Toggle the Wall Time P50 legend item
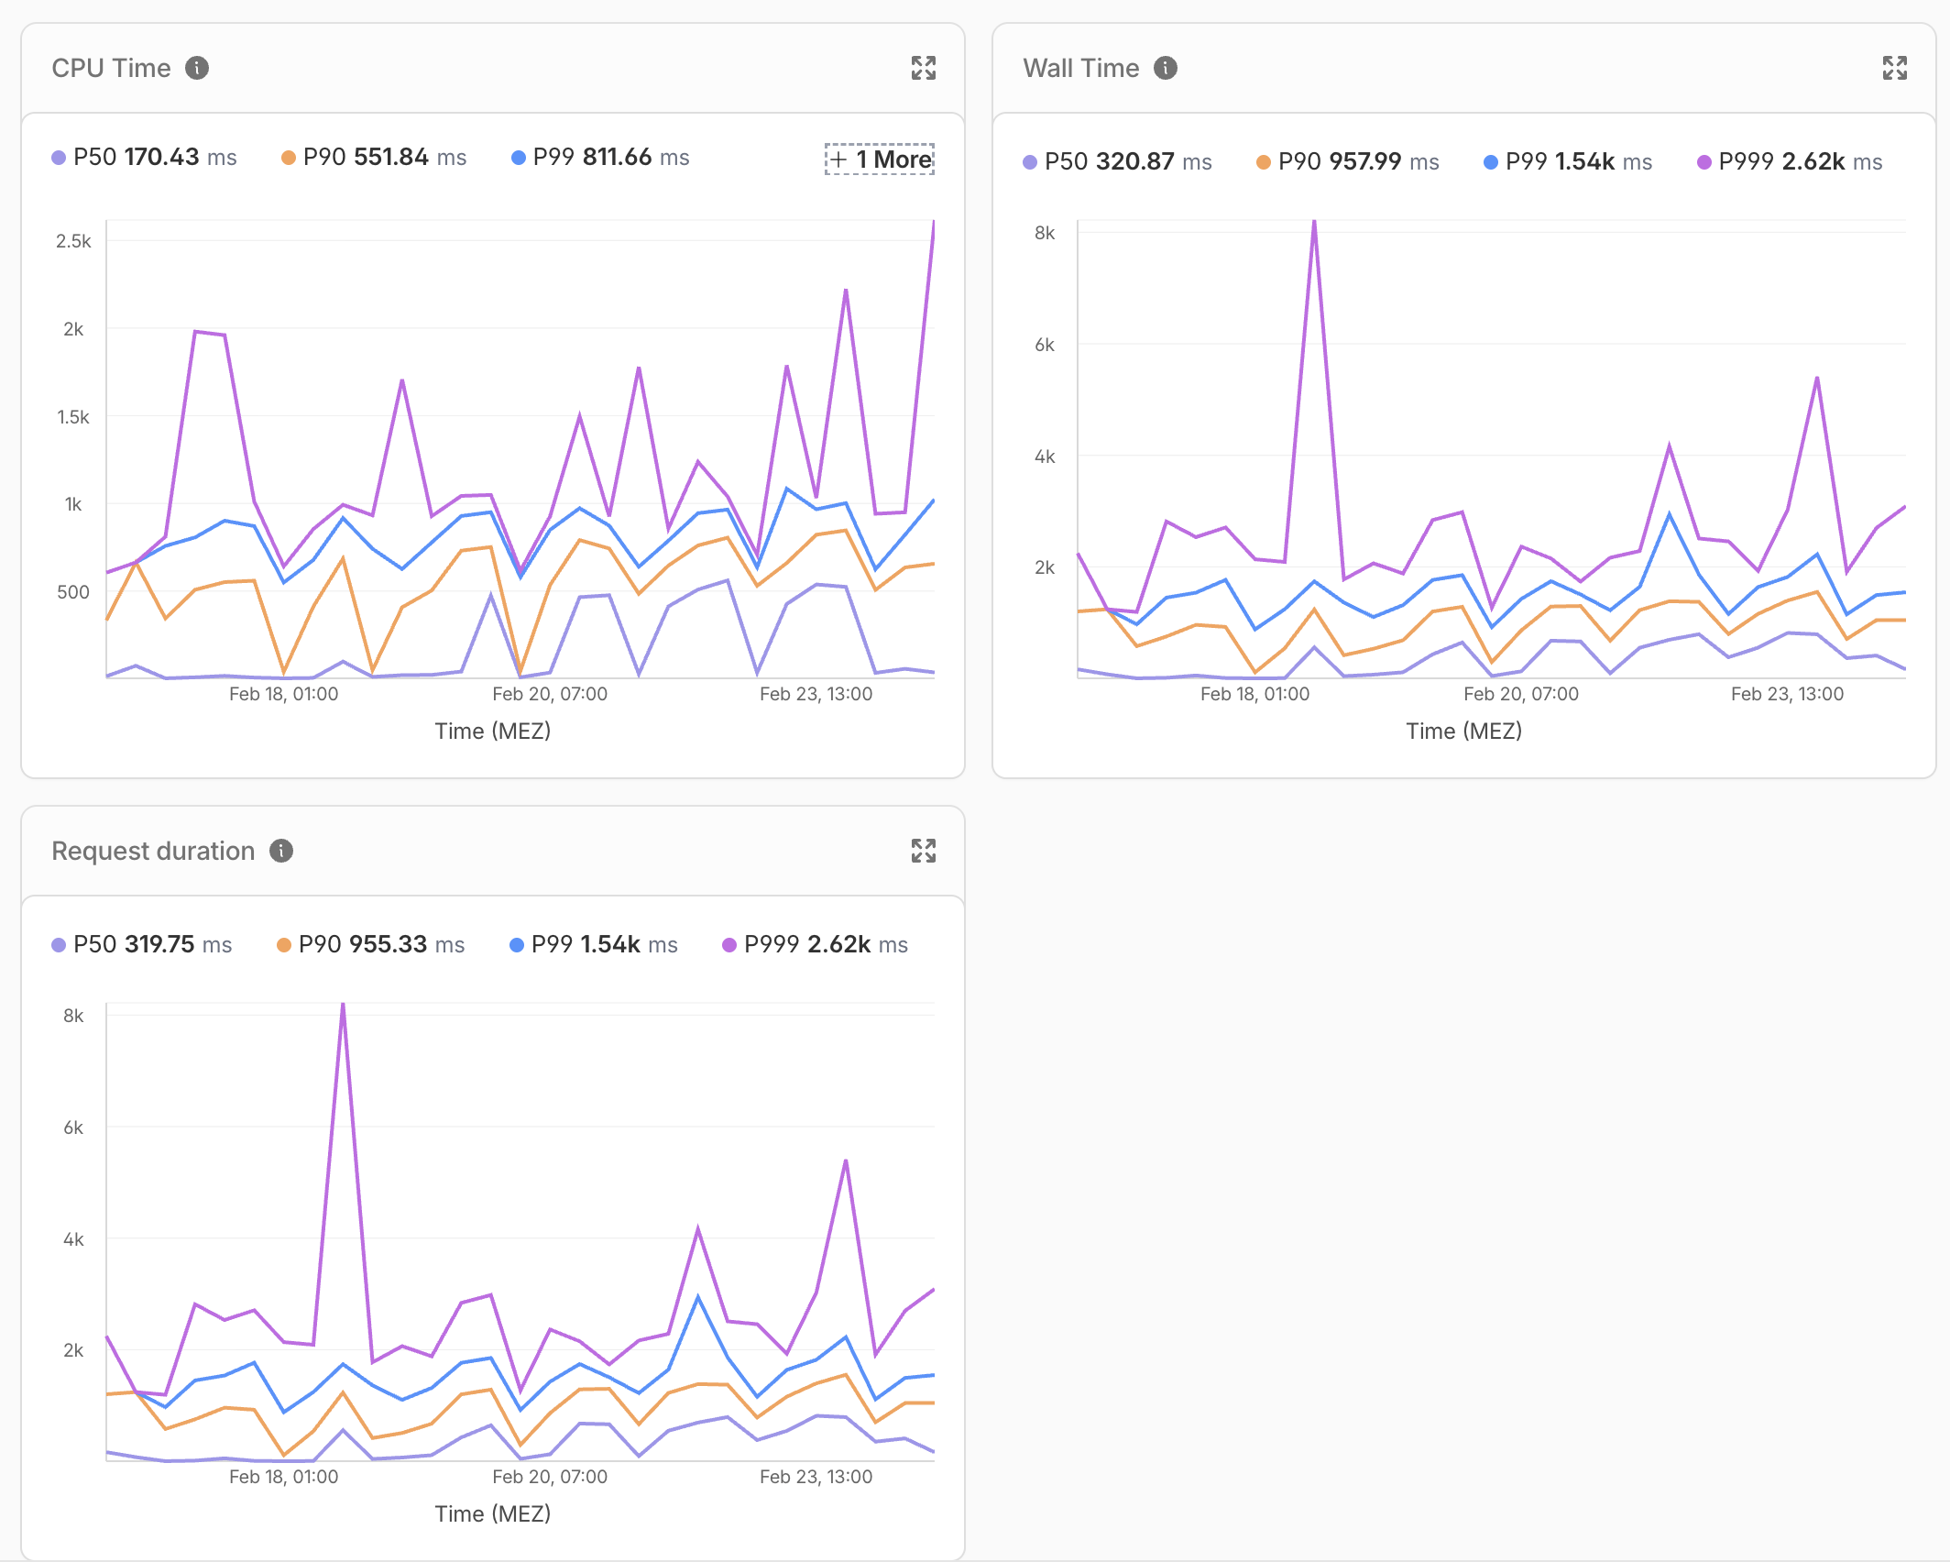Screen dimensions: 1950x1562 coord(1117,162)
